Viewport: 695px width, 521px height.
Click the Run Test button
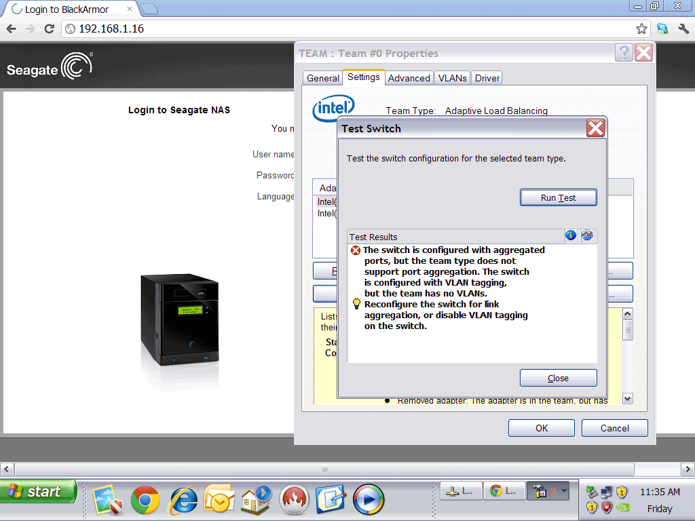(558, 197)
